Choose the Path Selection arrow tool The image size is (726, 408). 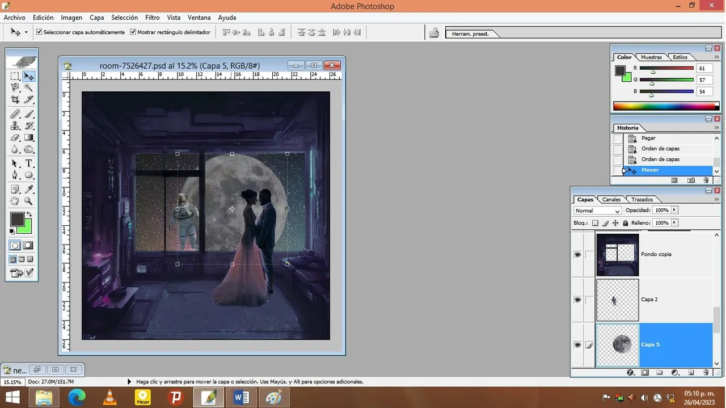[15, 163]
